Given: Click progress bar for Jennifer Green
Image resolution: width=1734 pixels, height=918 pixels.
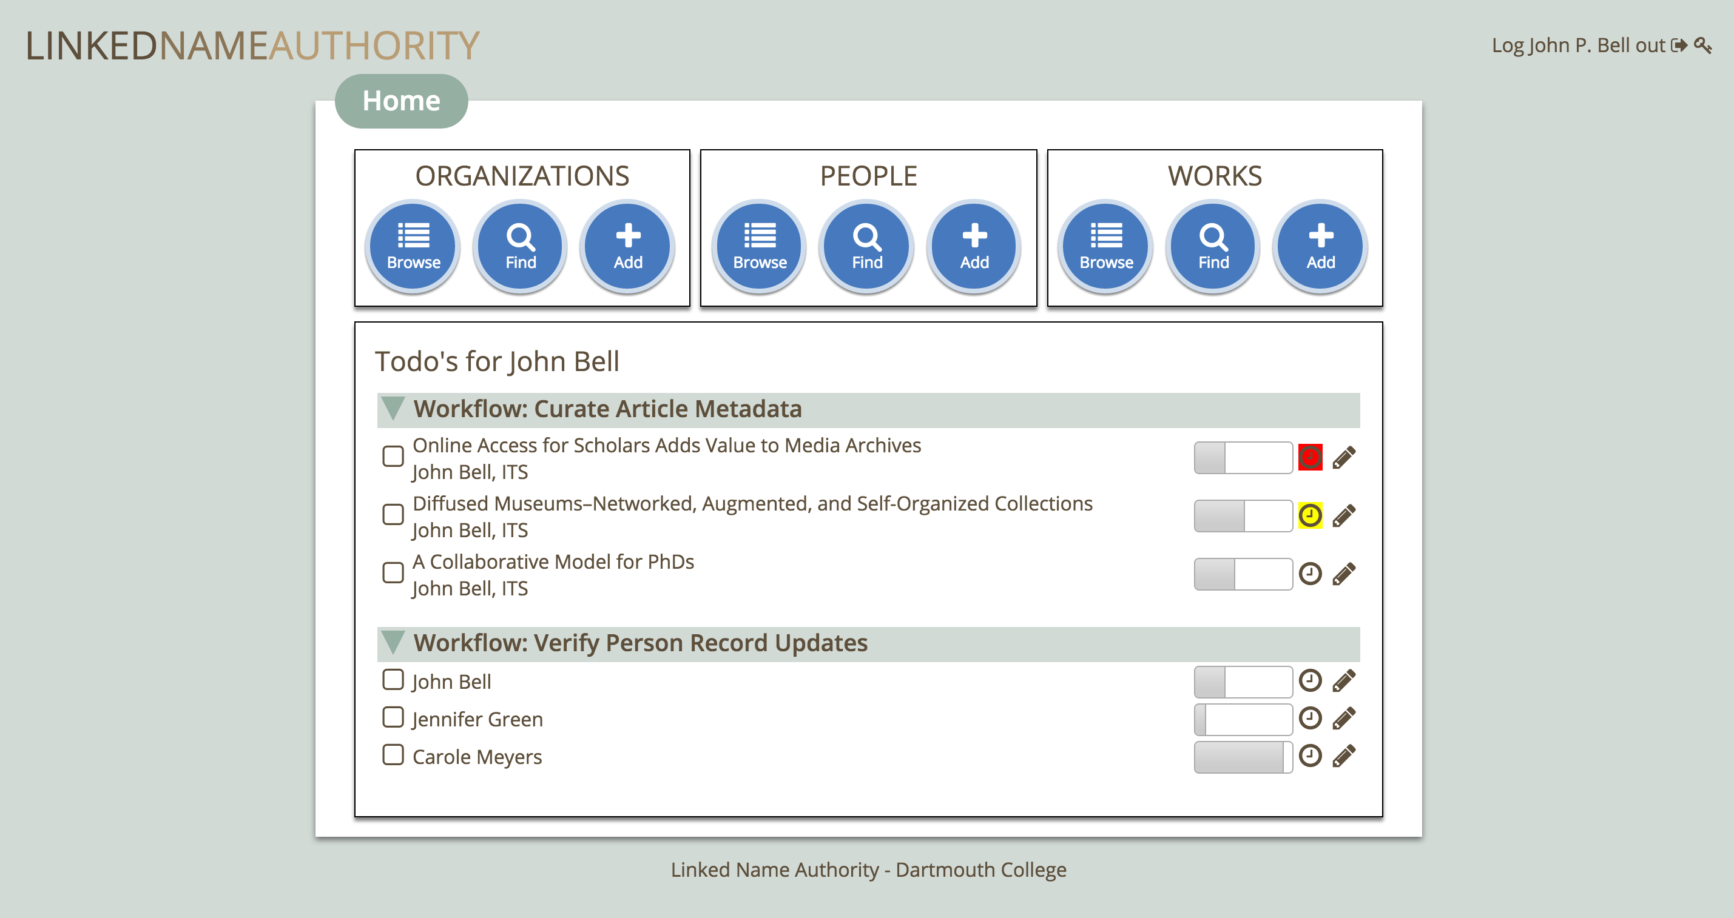Looking at the screenshot, I should (1243, 720).
